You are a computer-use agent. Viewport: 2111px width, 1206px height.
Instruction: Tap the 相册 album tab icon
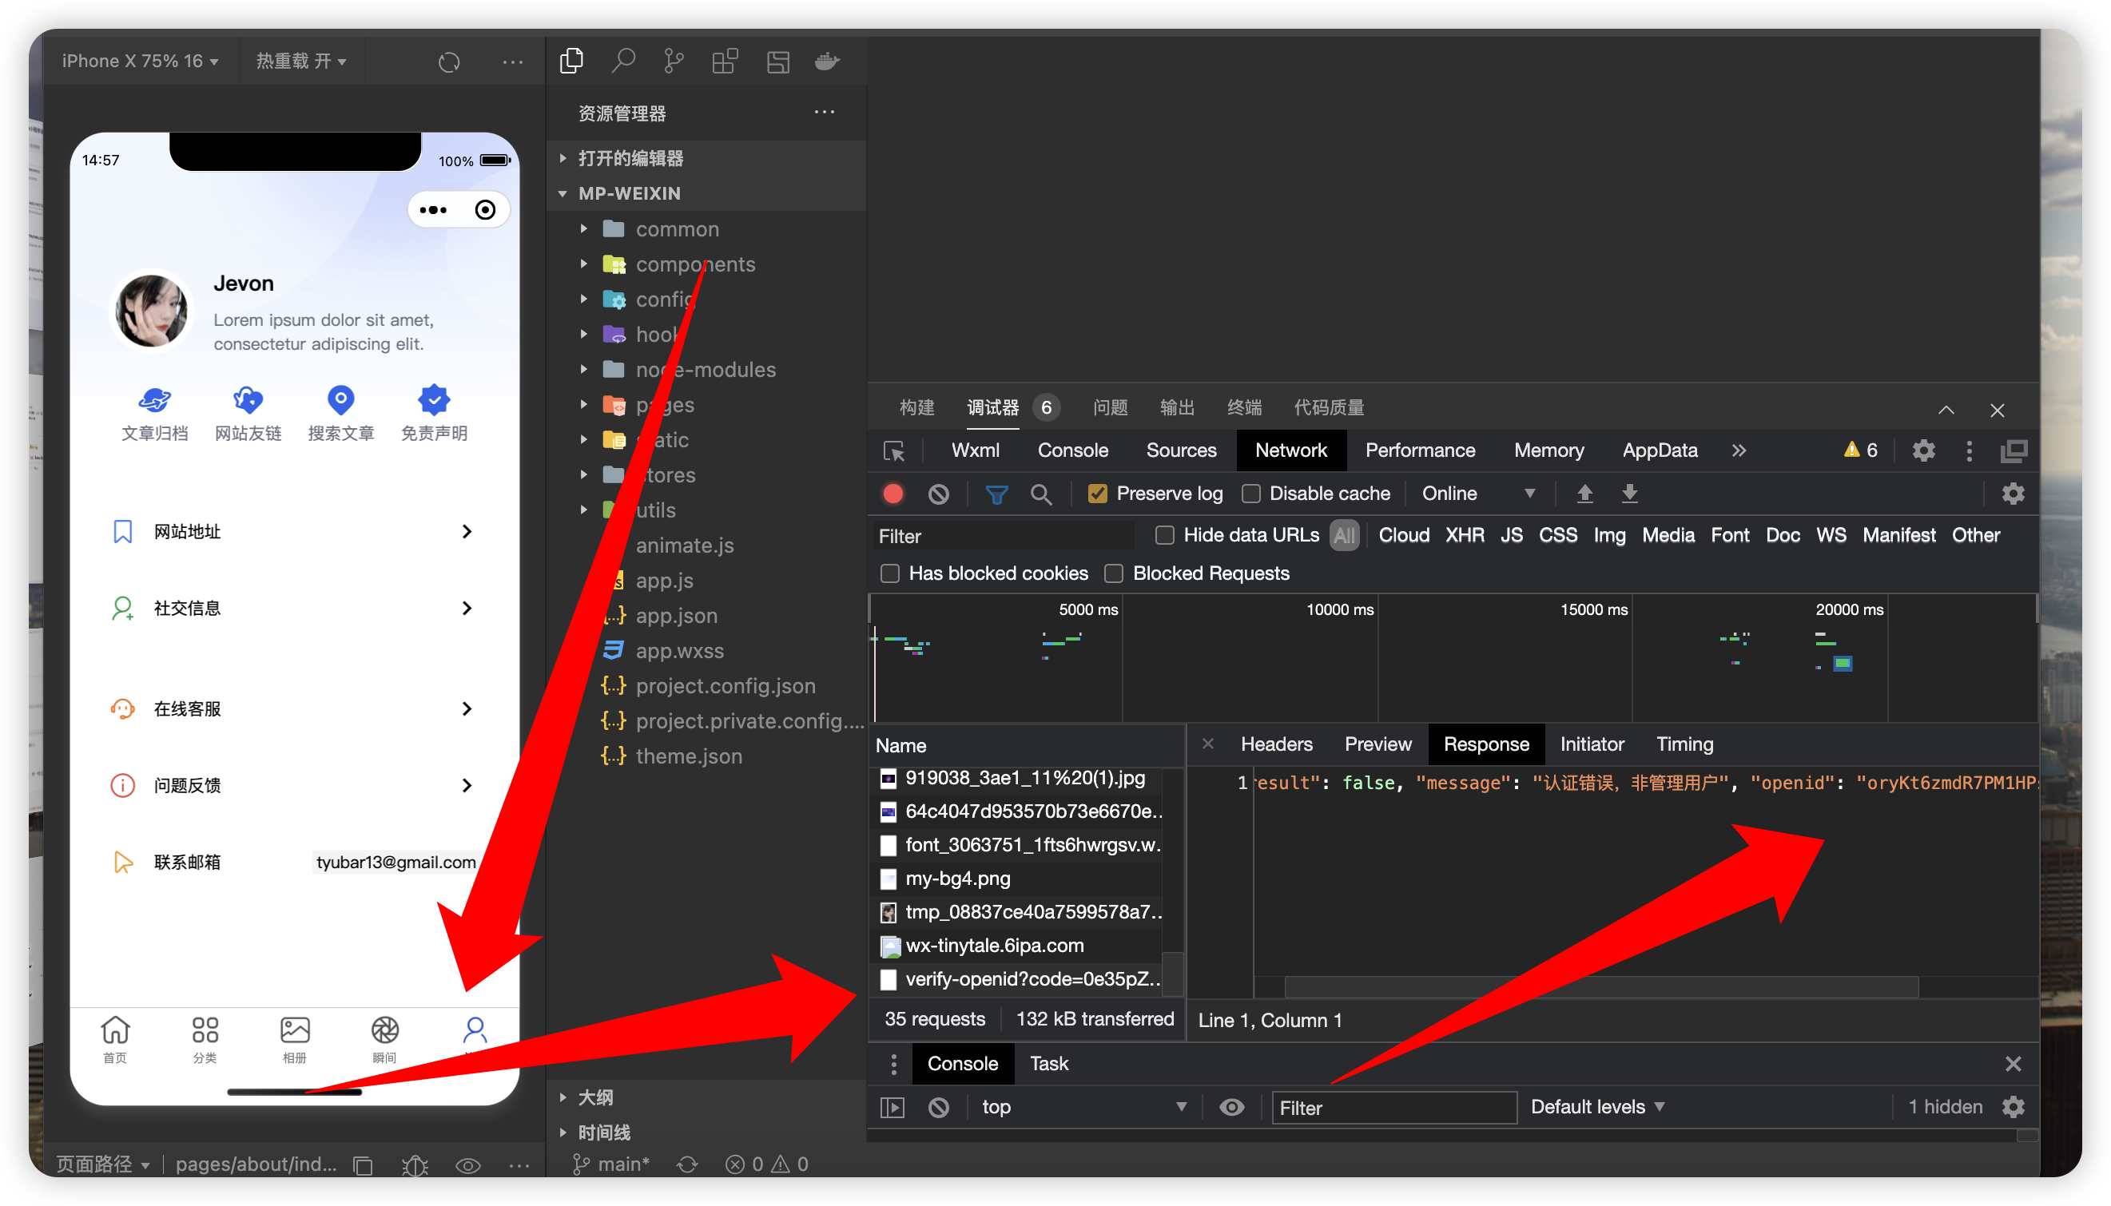click(x=295, y=1031)
